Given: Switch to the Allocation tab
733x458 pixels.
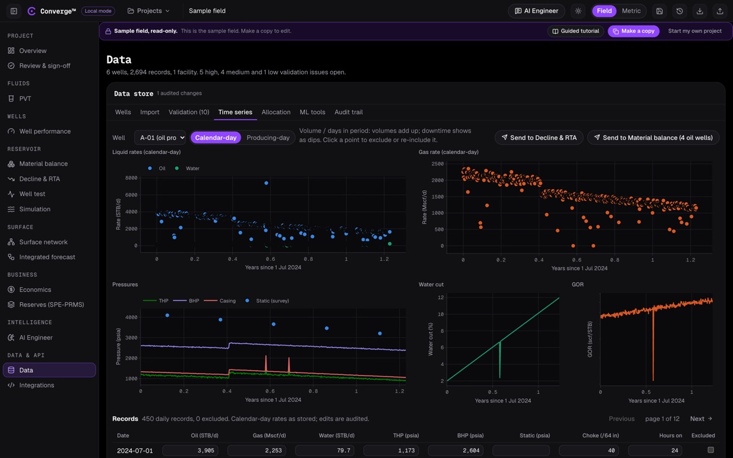Looking at the screenshot, I should pos(276,112).
